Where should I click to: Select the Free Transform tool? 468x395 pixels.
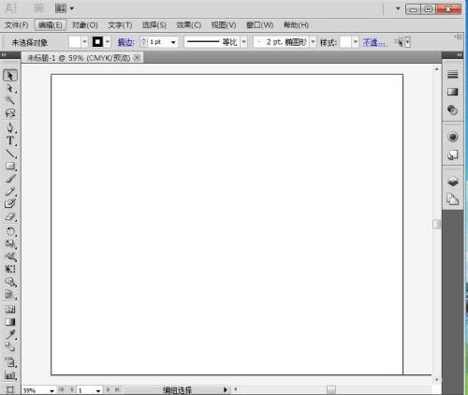point(10,269)
